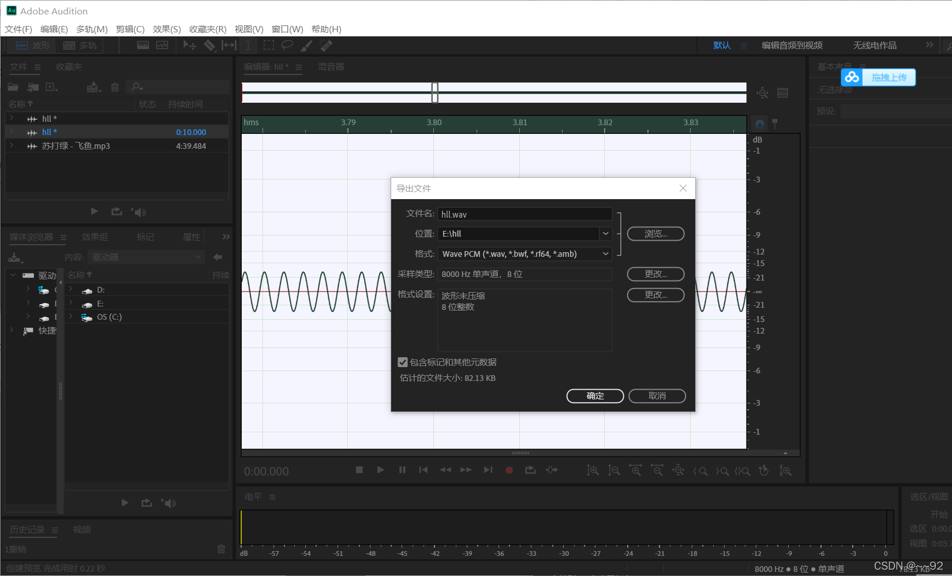Viewport: 952px width, 576px height.
Task: Select the Paintbrush Selection tool
Action: 307,46
